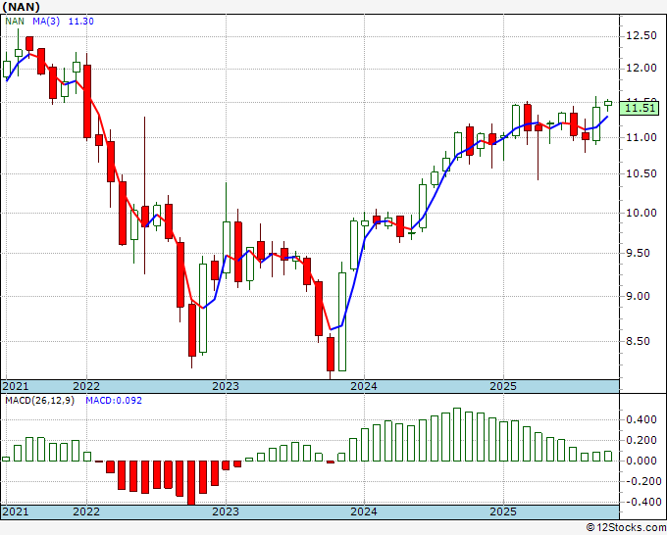Viewport: 667px width, 535px height.
Task: Click 2024 on the MACD timeline
Action: [x=364, y=511]
